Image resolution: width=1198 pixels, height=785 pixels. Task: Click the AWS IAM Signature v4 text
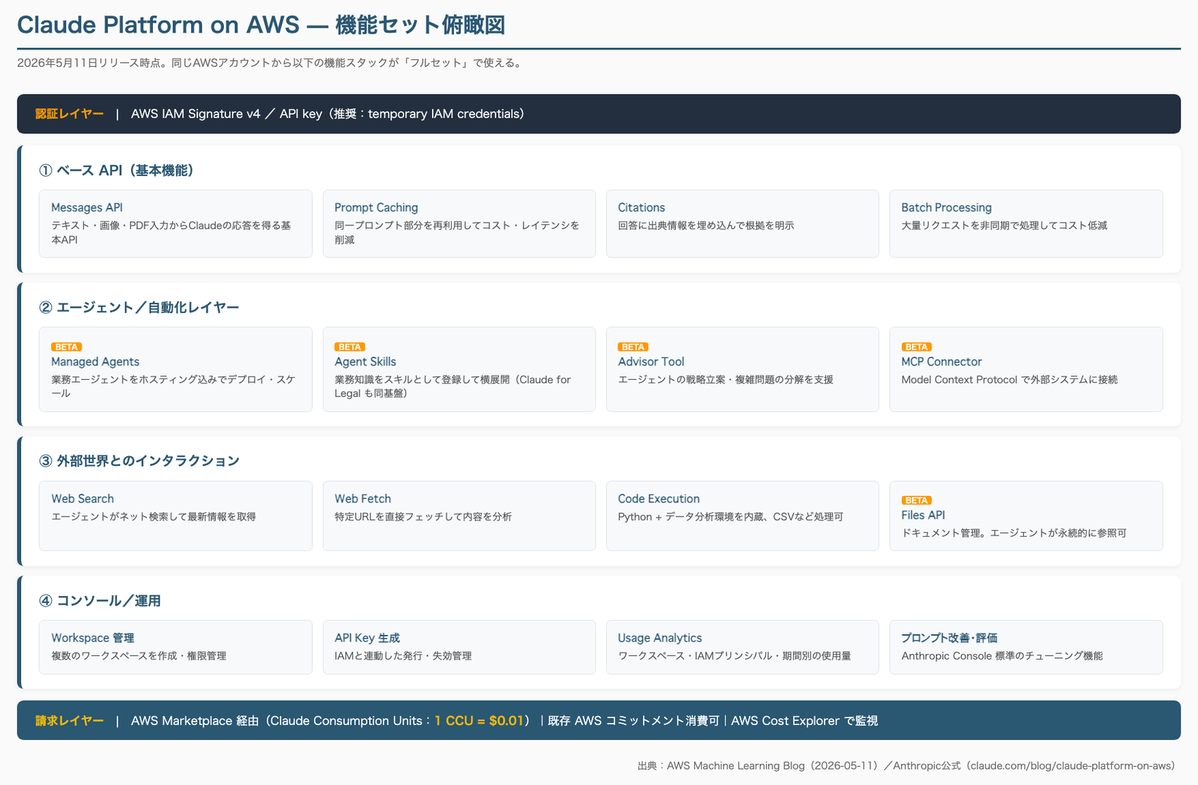(x=195, y=114)
